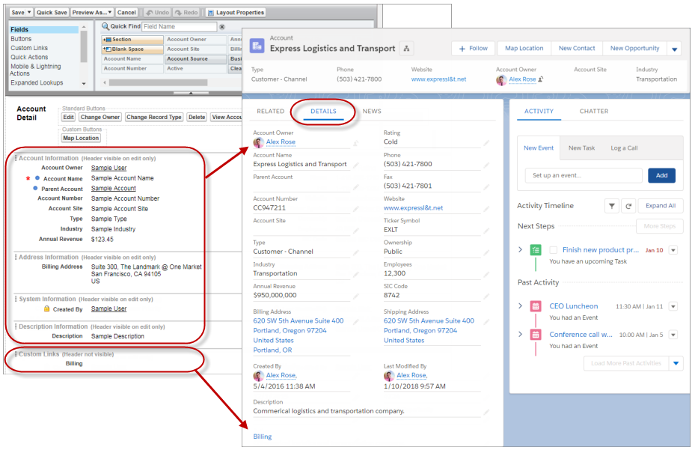
Task: Switch to the Chatter tab
Action: tap(594, 112)
